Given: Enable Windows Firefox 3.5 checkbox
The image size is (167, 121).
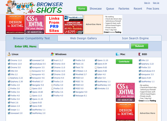Looking at the screenshot, I should point(52,89).
